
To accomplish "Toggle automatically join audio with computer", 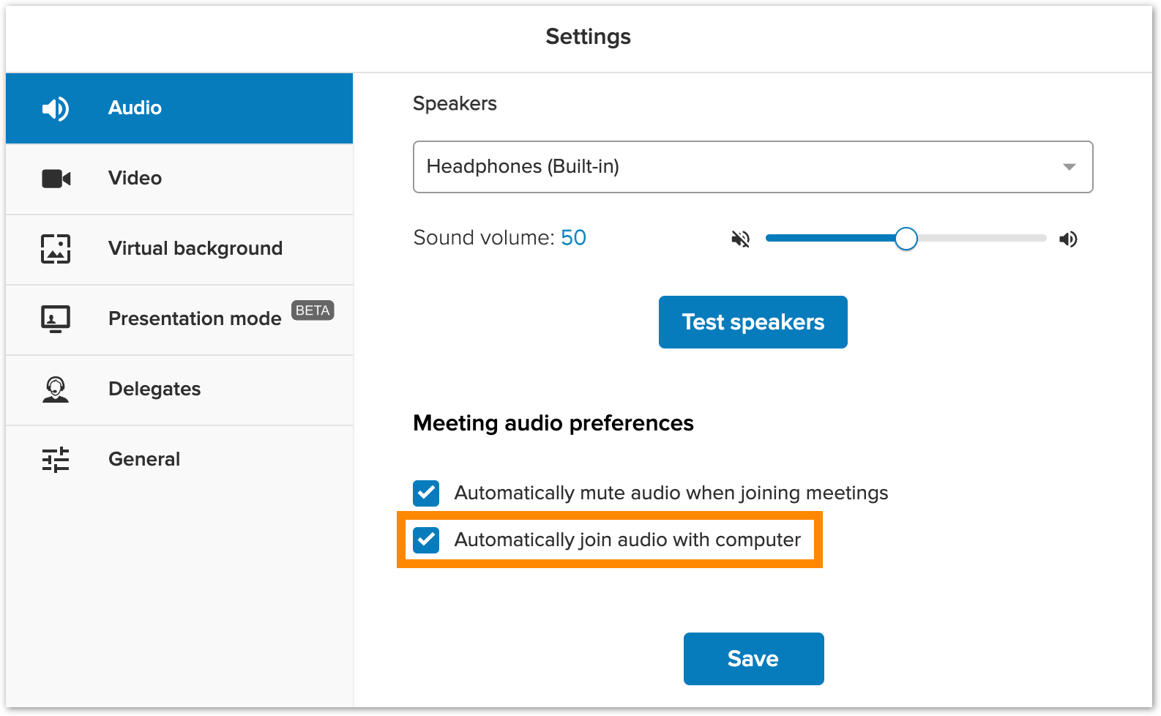I will pos(426,540).
